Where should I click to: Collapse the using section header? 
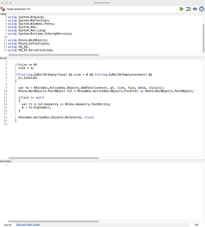click(x=3, y=14)
